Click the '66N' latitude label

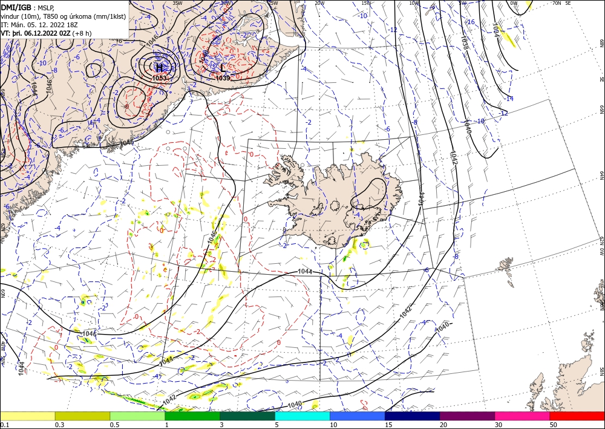pos(601,110)
